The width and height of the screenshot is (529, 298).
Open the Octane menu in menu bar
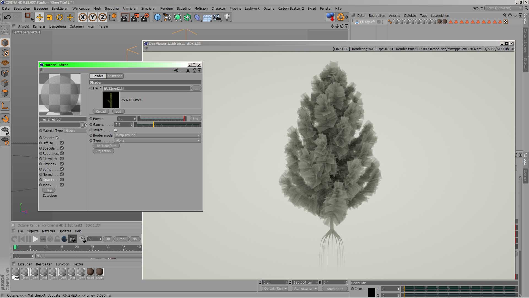pyautogui.click(x=269, y=8)
